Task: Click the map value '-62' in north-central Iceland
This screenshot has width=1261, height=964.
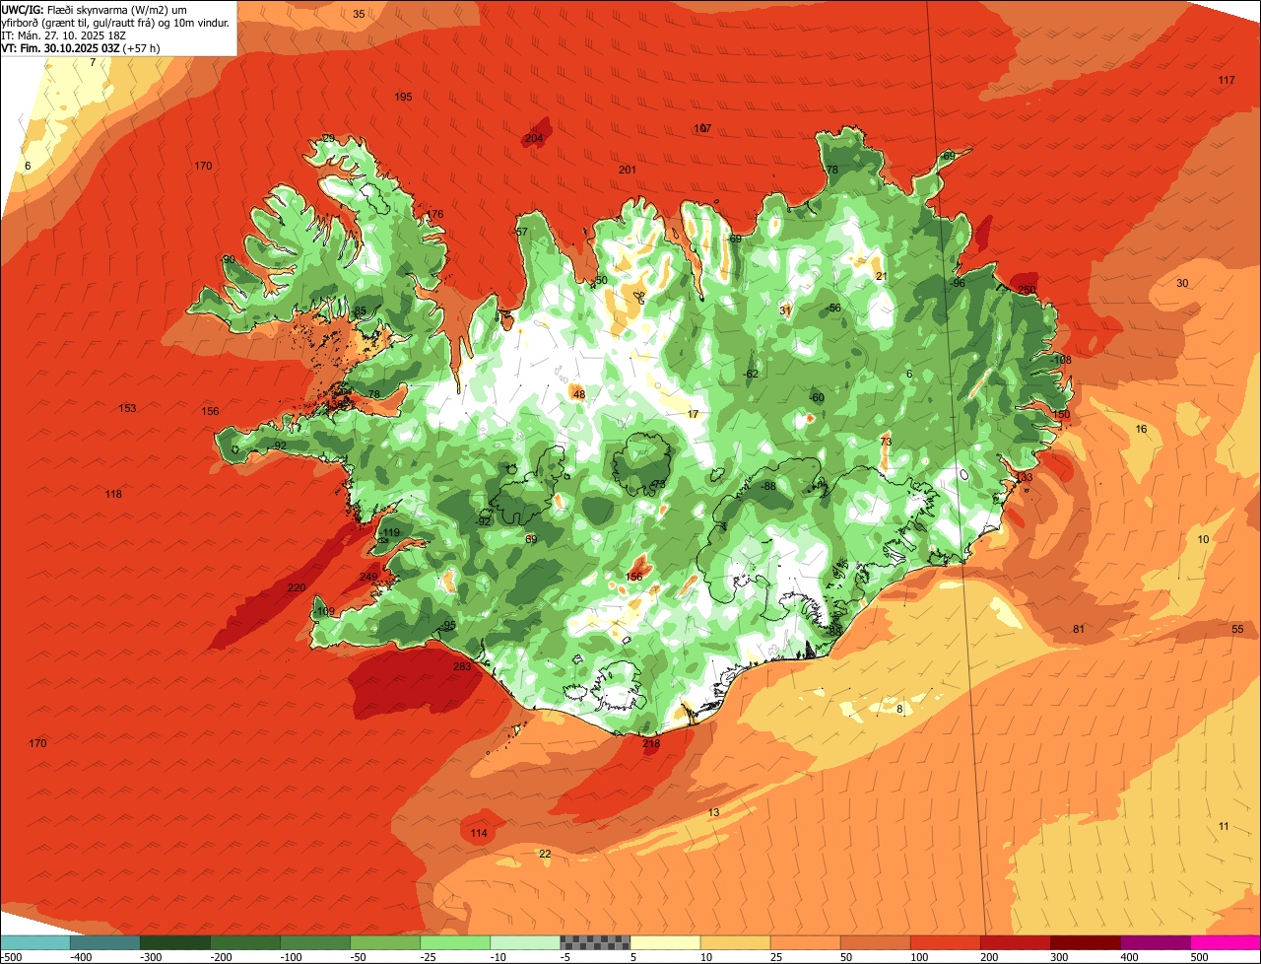Action: tap(751, 374)
